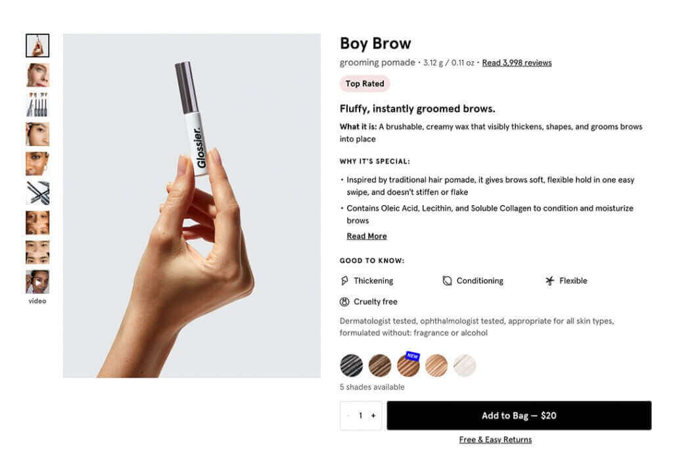Viewport: 673px width, 472px height.
Task: Choose the new auburn shade swatch
Action: point(408,366)
